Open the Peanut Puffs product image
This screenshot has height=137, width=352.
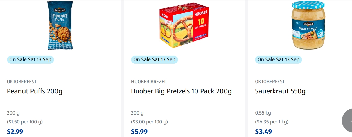60,25
